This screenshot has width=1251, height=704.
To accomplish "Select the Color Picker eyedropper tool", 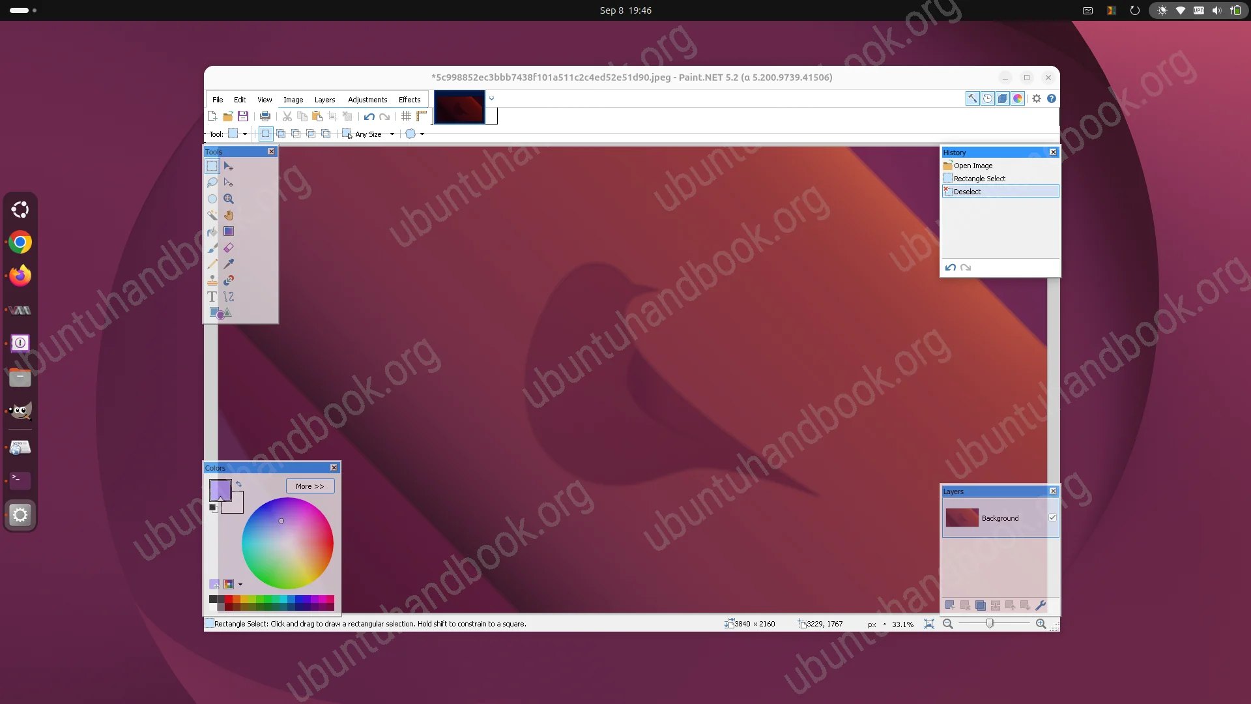I will [x=229, y=264].
